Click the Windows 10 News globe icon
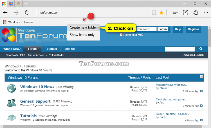 (12, 88)
